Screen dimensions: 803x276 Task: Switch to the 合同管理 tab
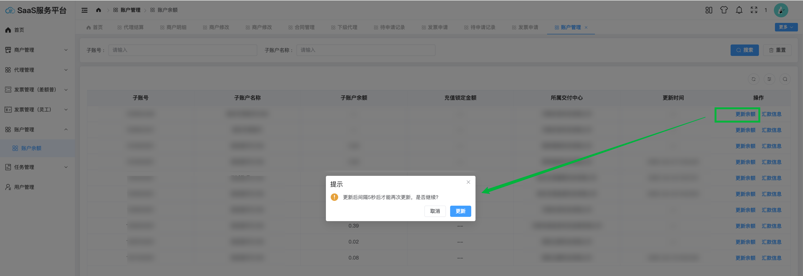[x=301, y=27]
